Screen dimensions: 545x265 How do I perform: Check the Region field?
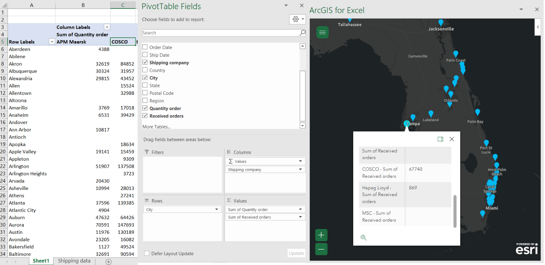[x=145, y=101]
